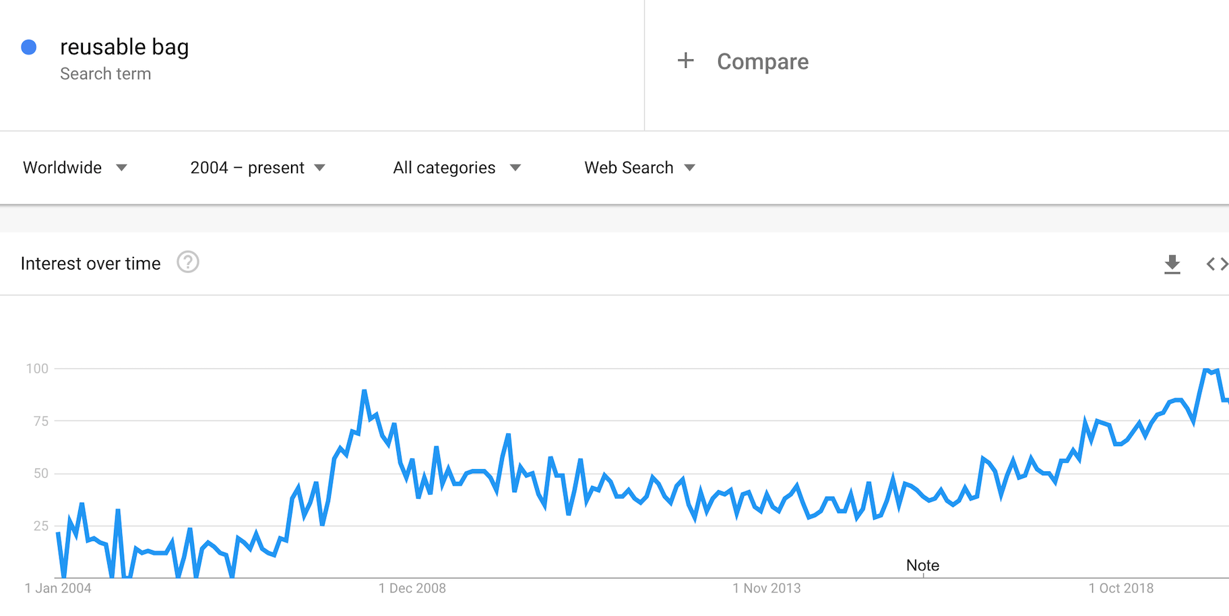The image size is (1229, 616).
Task: Open help for Interest over time
Action: point(188,262)
